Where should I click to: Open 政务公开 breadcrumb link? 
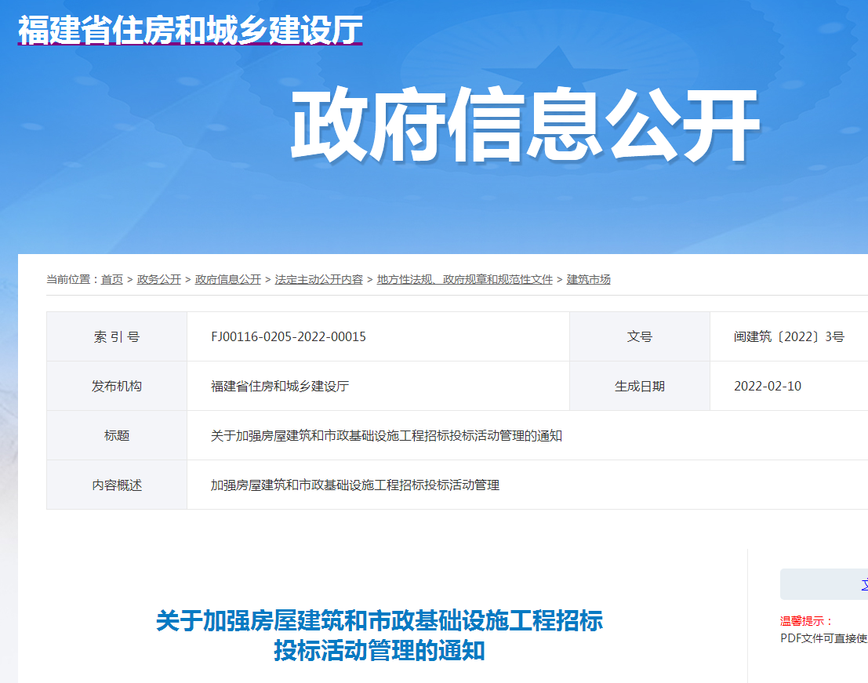pos(159,279)
